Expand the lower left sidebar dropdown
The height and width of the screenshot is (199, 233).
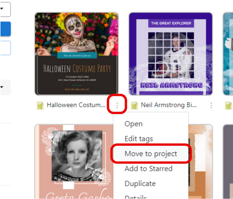(2, 87)
